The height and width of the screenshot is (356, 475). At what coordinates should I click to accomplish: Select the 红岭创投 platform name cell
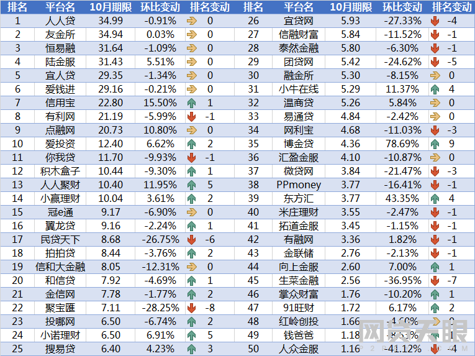(x=299, y=321)
